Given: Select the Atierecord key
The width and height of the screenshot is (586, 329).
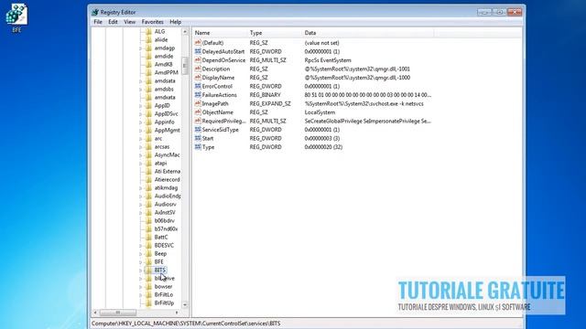Looking at the screenshot, I should tap(167, 179).
